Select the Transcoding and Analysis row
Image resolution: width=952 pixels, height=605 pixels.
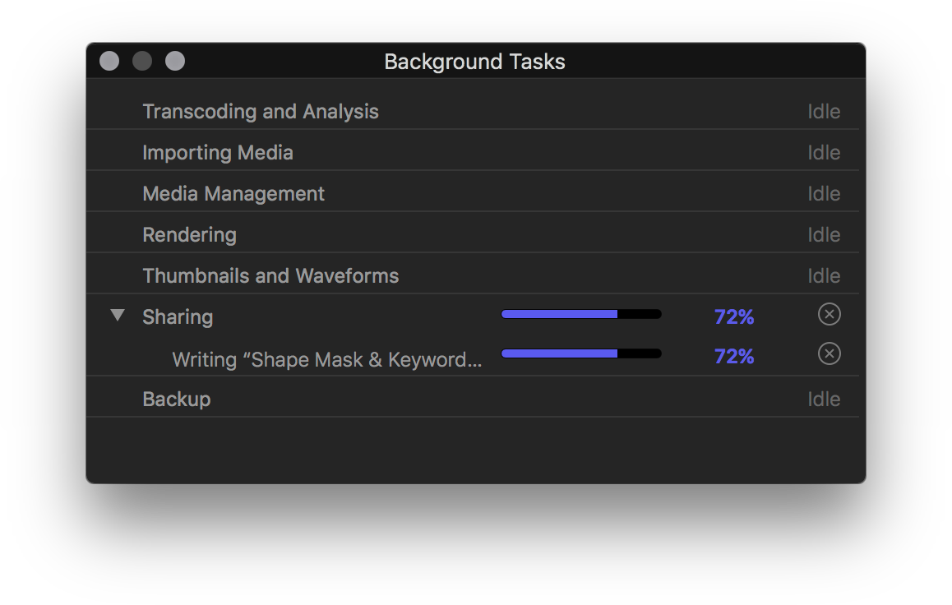coord(473,111)
